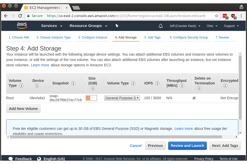Click the snapshot ID snap-0bc297f6637ec77c6
Viewport: 247px width, 164px height.
coord(66,98)
